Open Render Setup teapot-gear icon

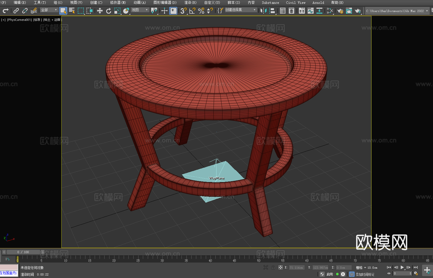pyautogui.click(x=340, y=11)
